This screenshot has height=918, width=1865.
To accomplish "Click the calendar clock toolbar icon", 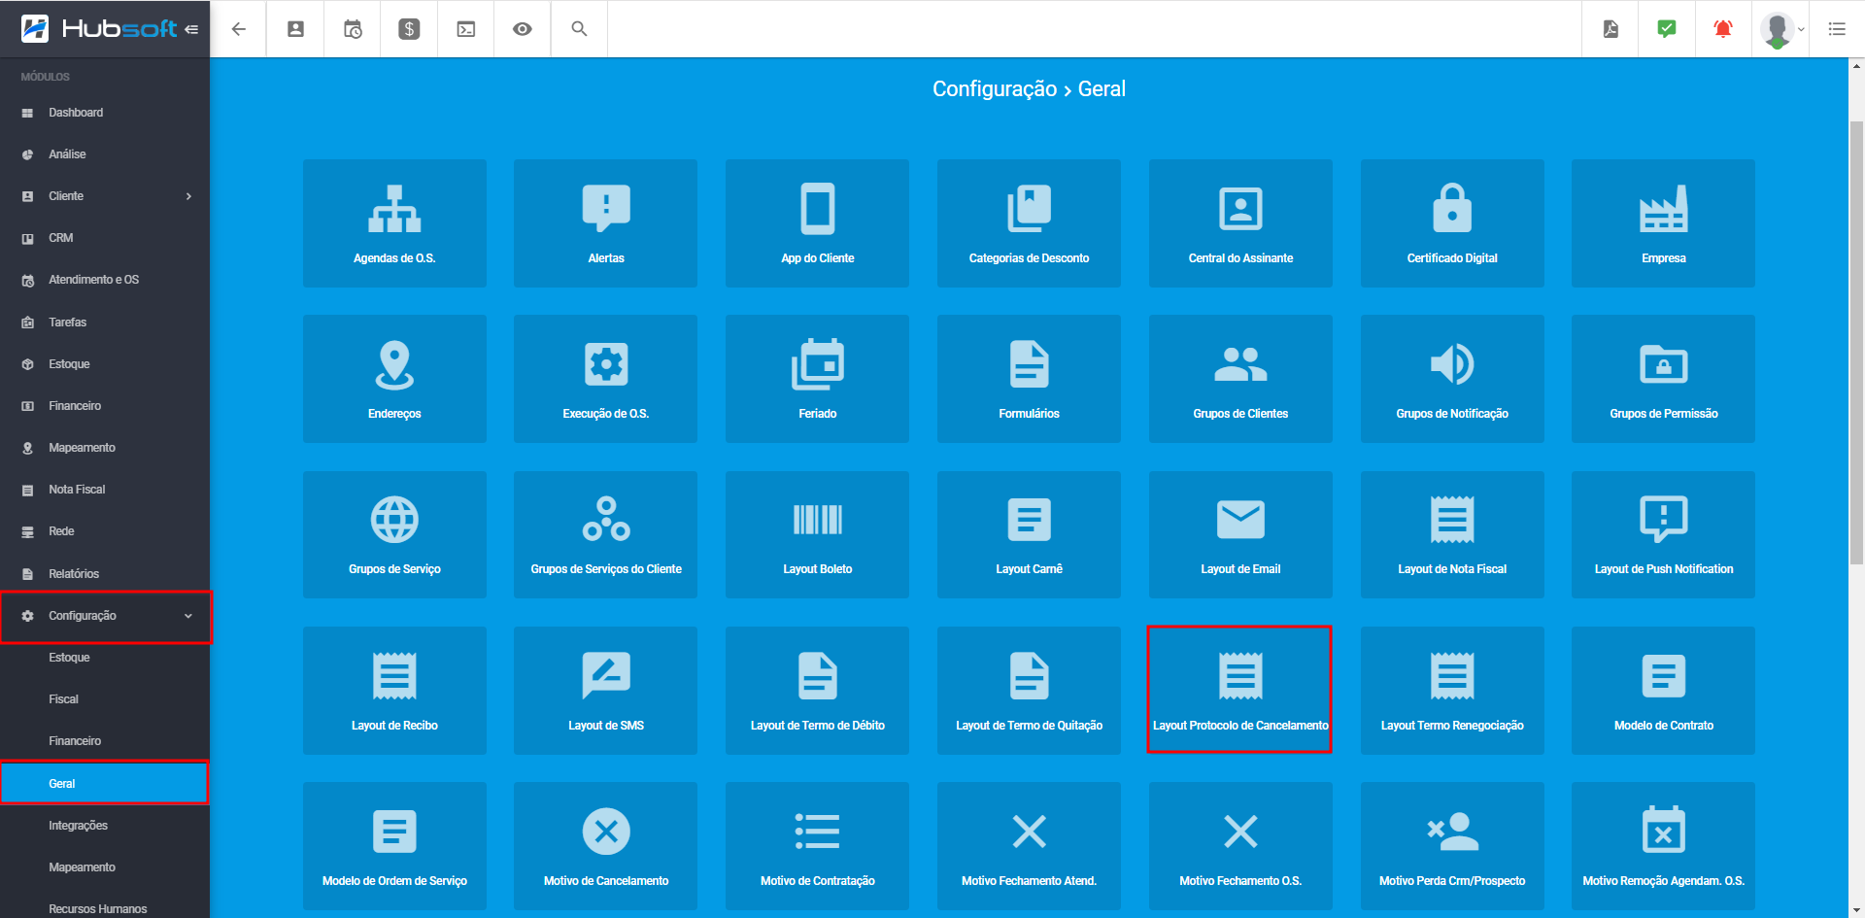I will 353,29.
